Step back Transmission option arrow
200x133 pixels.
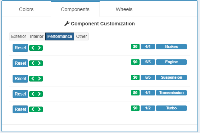pos(33,94)
